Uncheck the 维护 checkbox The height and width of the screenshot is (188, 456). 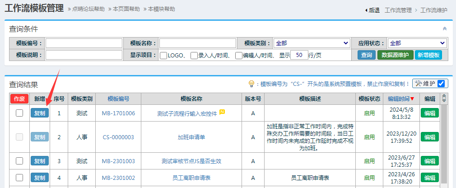(441, 84)
